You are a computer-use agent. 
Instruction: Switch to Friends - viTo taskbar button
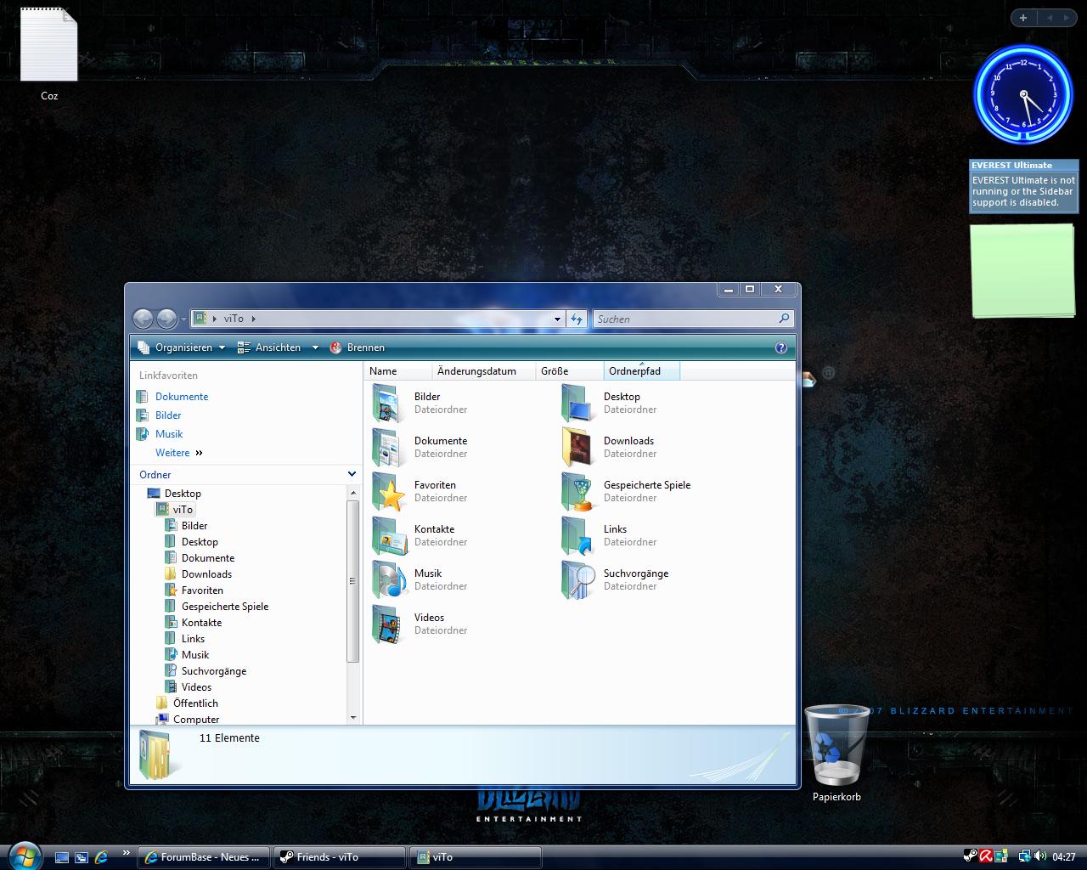[340, 857]
